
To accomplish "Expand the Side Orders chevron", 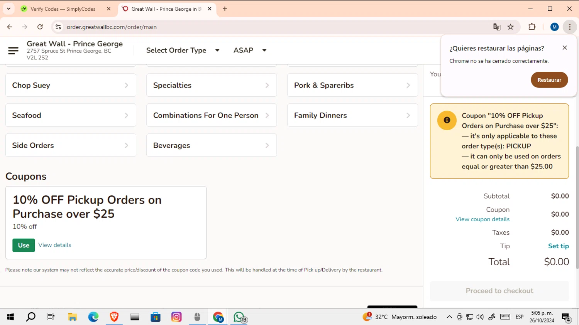I will pyautogui.click(x=126, y=145).
